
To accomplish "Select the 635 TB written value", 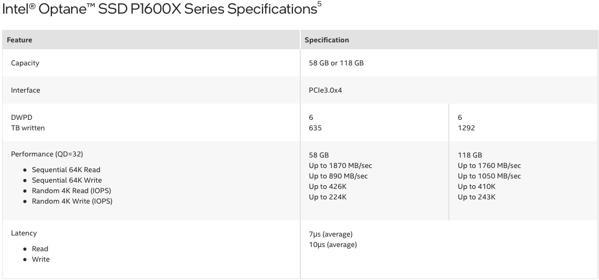I will pos(315,128).
